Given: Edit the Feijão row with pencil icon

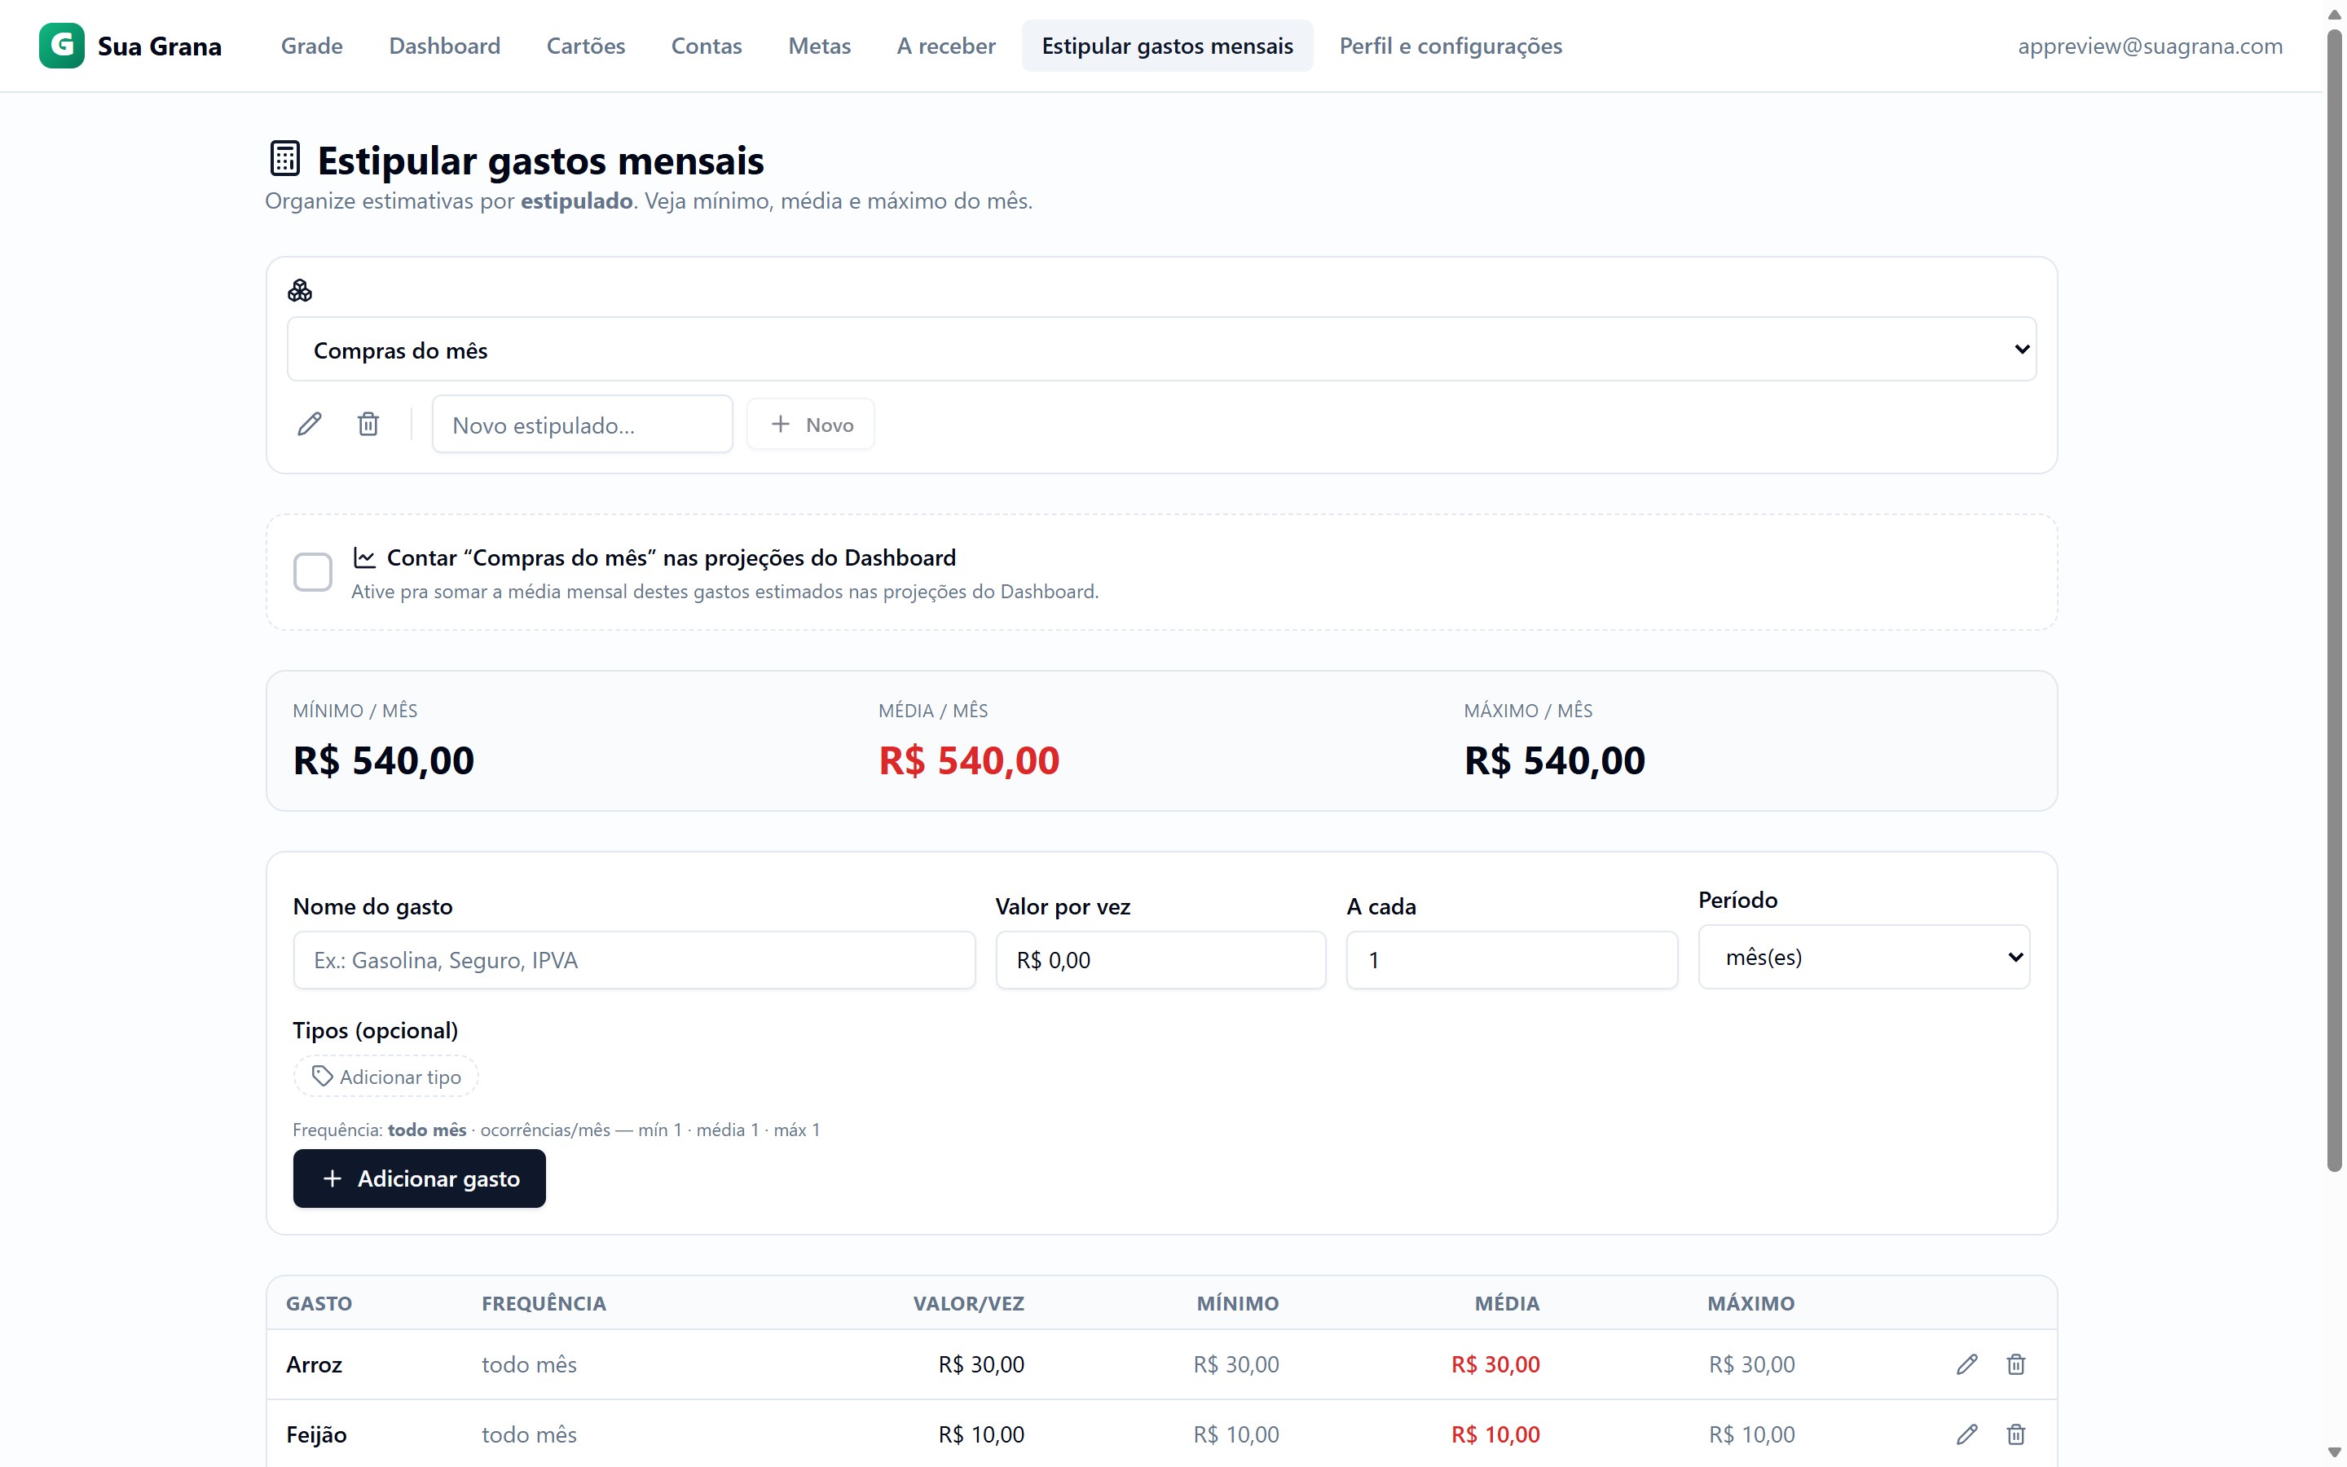Looking at the screenshot, I should tap(1966, 1434).
